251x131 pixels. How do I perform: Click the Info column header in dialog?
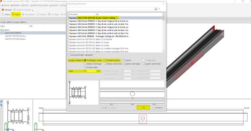coord(112,14)
